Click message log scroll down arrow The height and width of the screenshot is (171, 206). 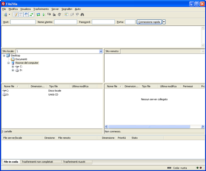pyautogui.click(x=203, y=45)
